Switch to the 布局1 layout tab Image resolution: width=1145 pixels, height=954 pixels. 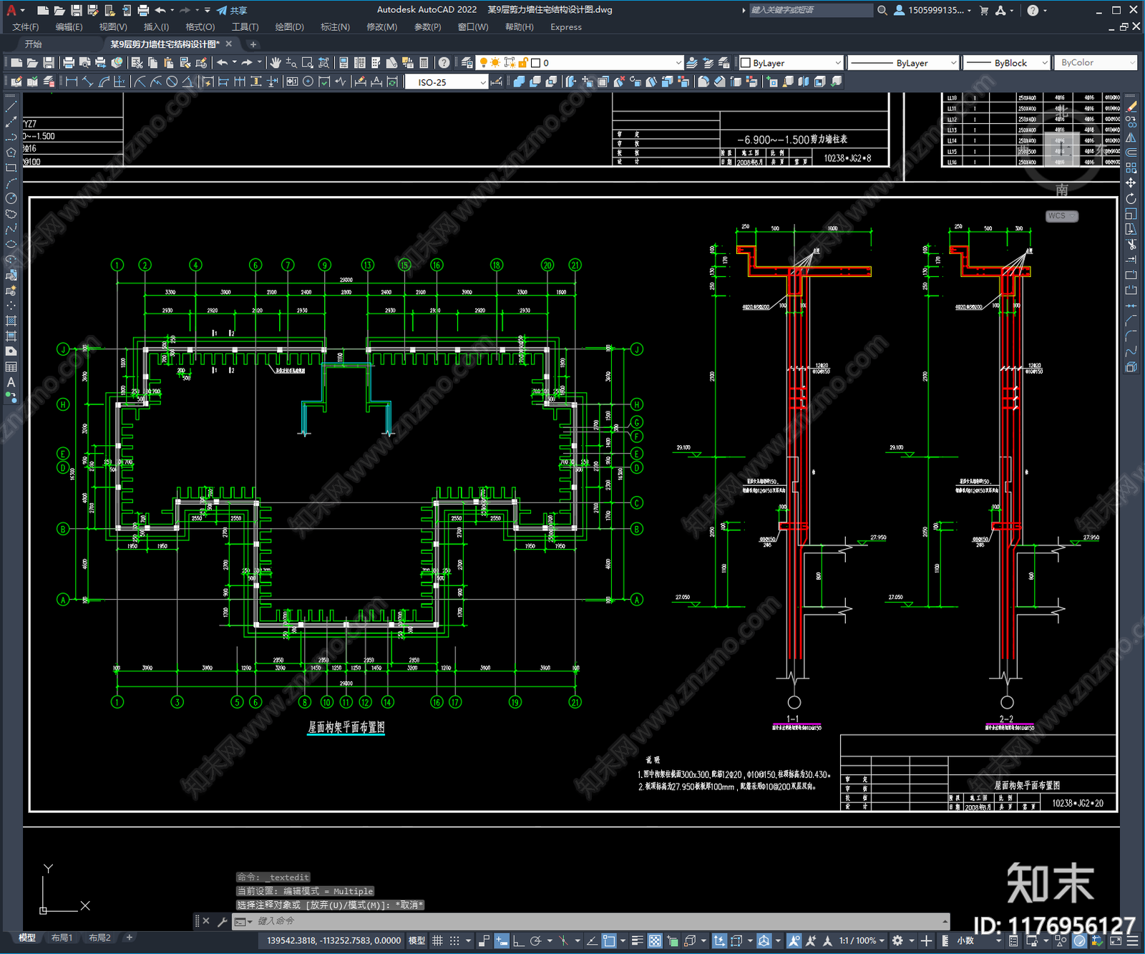point(62,938)
